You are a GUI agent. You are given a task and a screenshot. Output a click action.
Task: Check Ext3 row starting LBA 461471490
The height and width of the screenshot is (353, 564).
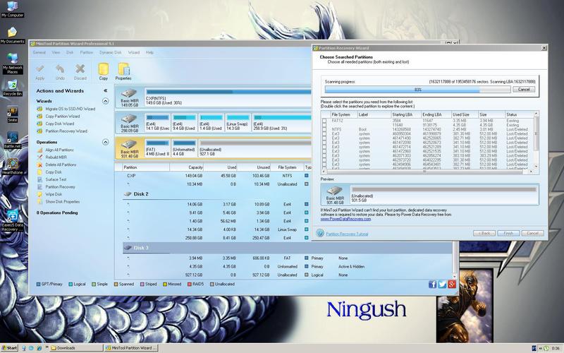point(324,138)
